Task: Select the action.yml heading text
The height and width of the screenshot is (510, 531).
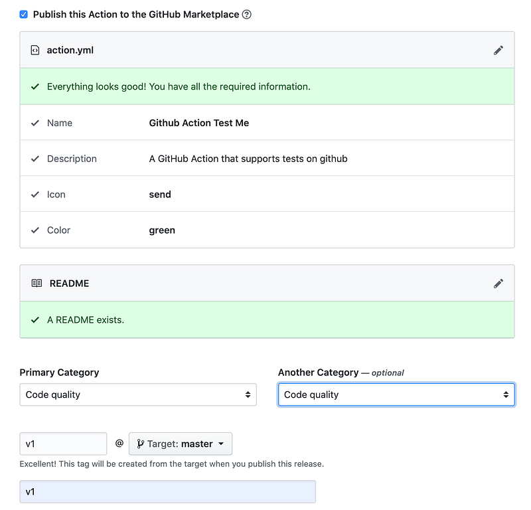Action: [70, 50]
